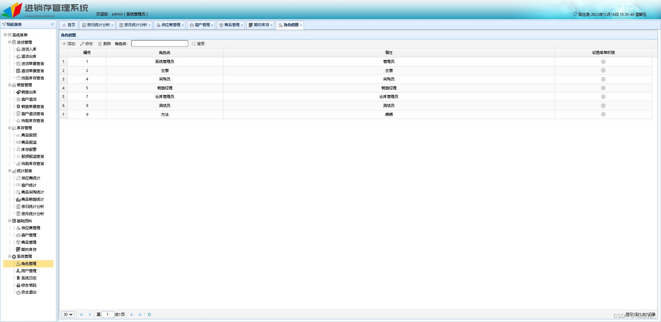Screen dimensions: 661x322
Task: Go to next page in pager
Action: pos(132,314)
